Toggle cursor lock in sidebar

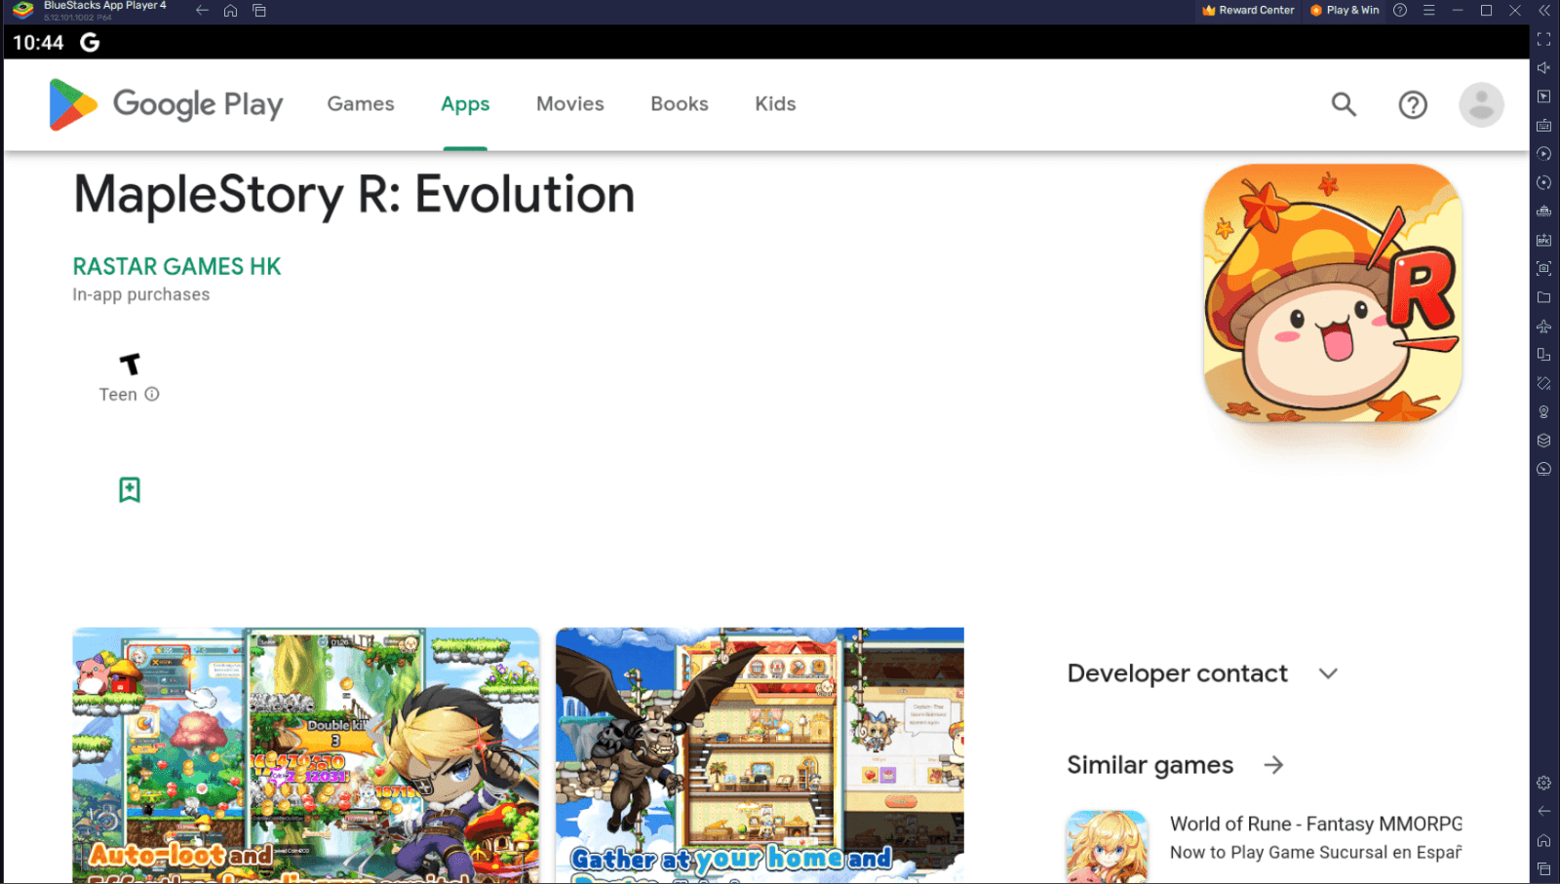[1543, 96]
